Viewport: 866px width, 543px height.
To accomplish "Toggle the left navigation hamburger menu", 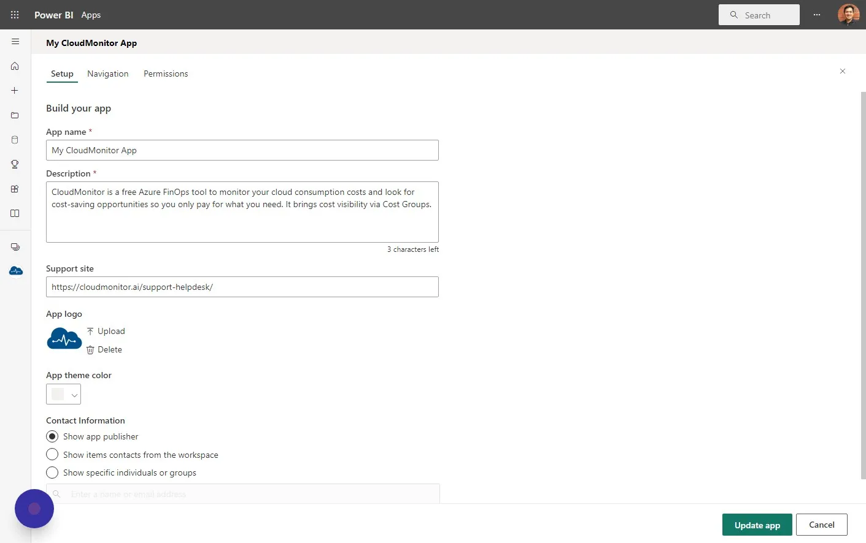I will tap(15, 42).
